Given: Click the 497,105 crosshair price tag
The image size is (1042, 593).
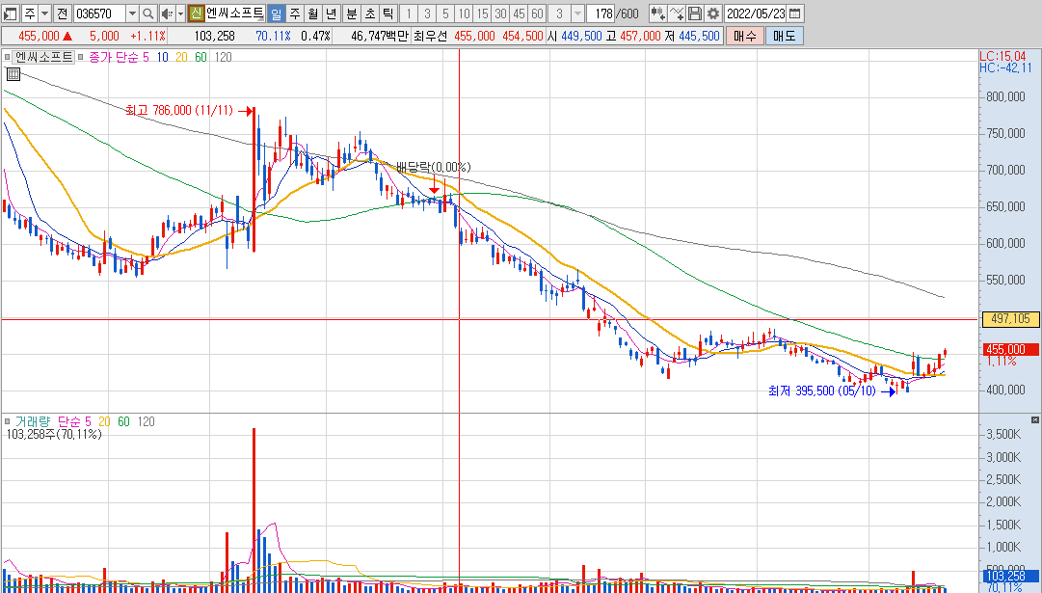Looking at the screenshot, I should click(x=1010, y=319).
